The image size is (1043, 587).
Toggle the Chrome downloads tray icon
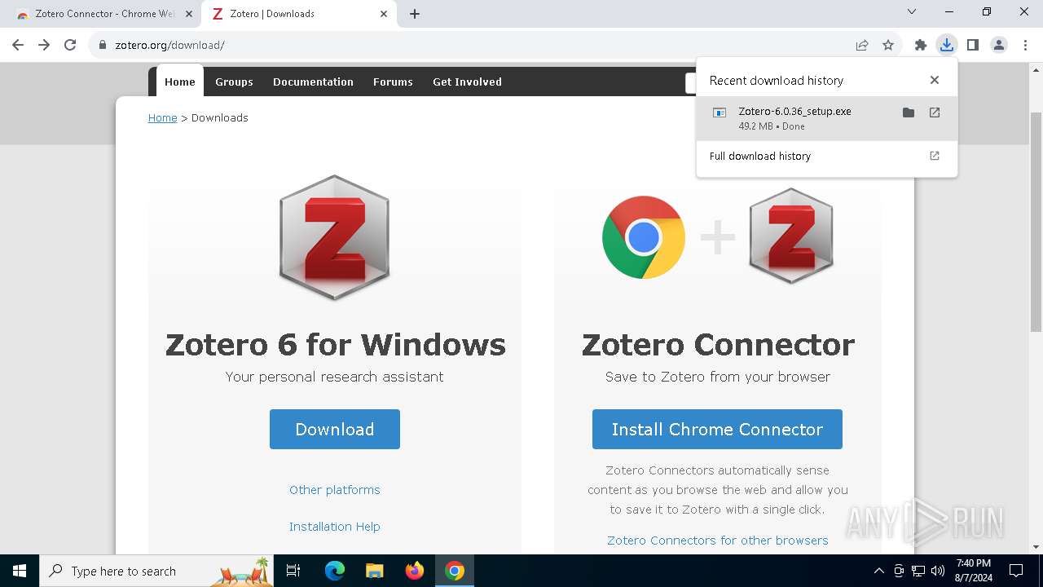[947, 45]
